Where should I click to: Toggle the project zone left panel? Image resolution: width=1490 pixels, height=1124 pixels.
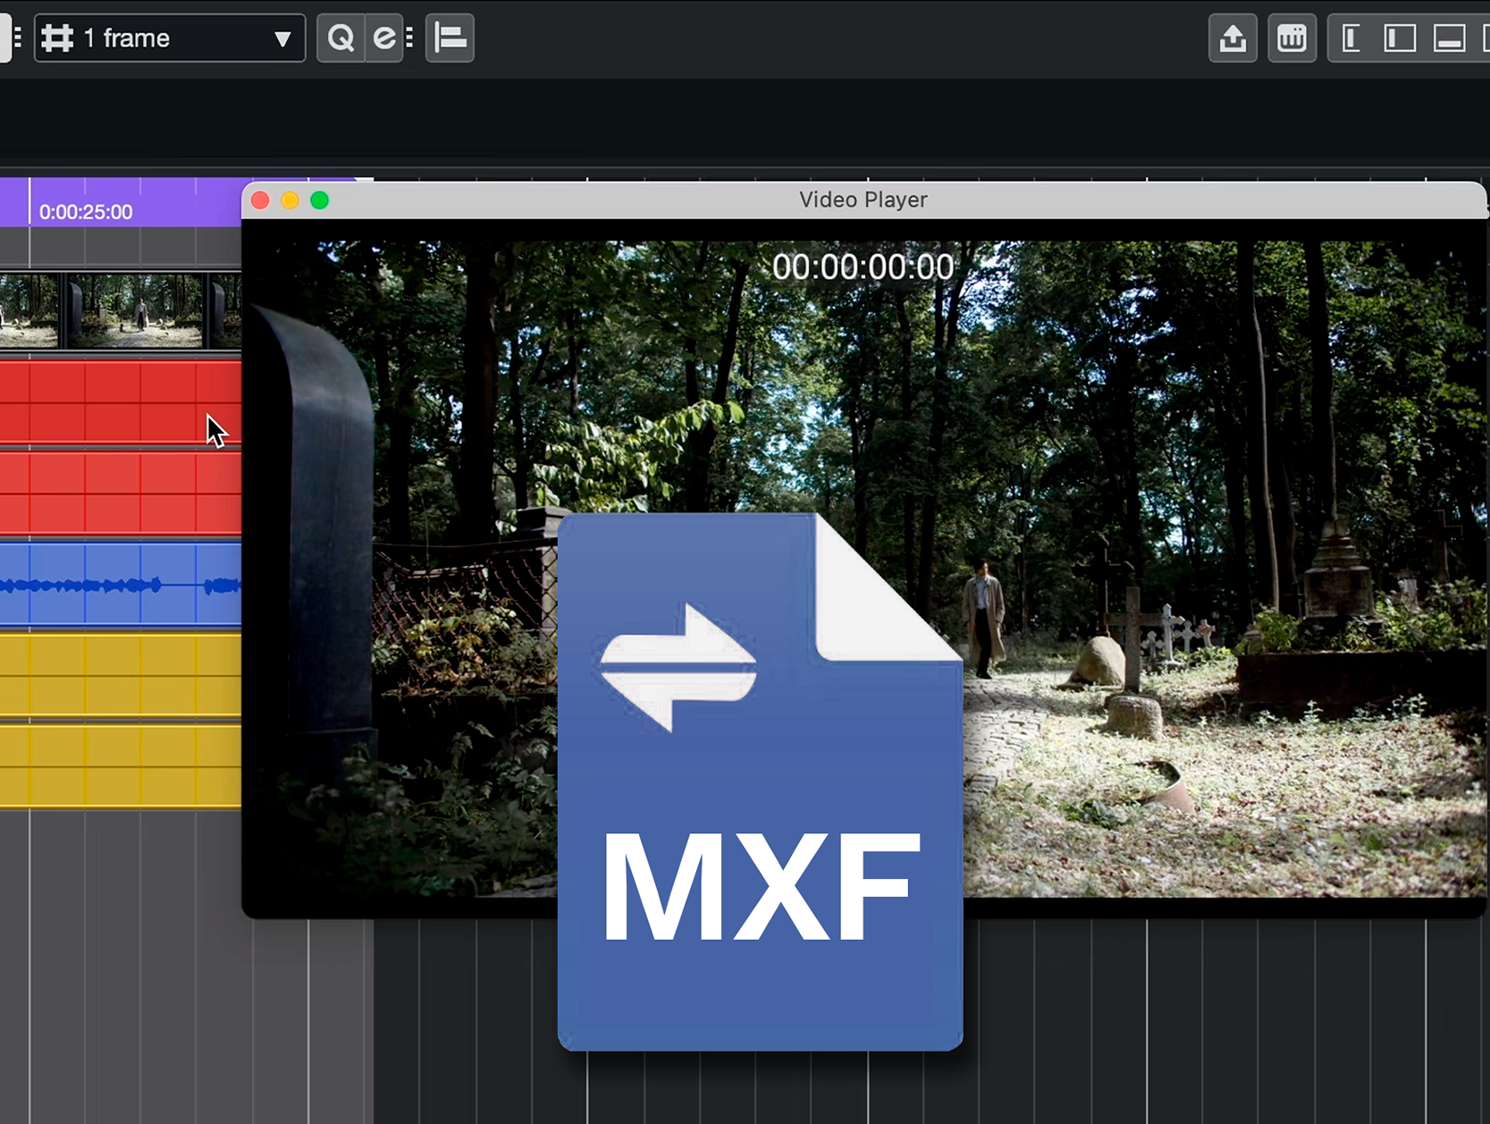(x=1400, y=38)
